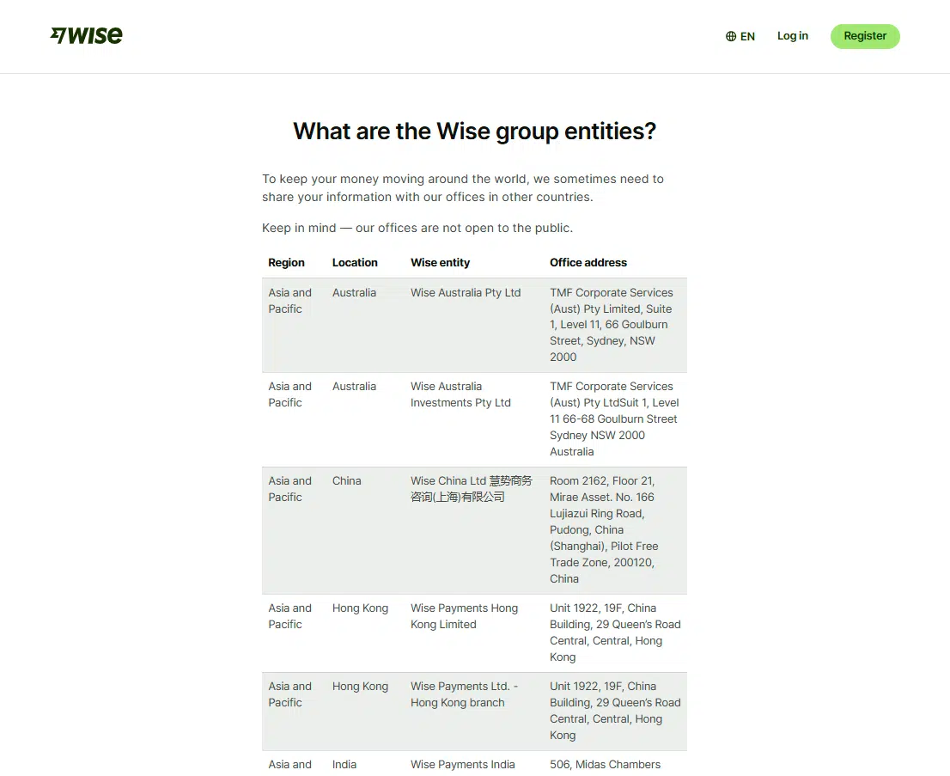Click the Wise Payments India entity text

(x=462, y=764)
